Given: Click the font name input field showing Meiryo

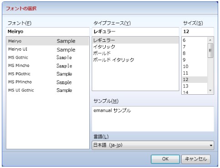Looking at the screenshot, I should (48, 31).
